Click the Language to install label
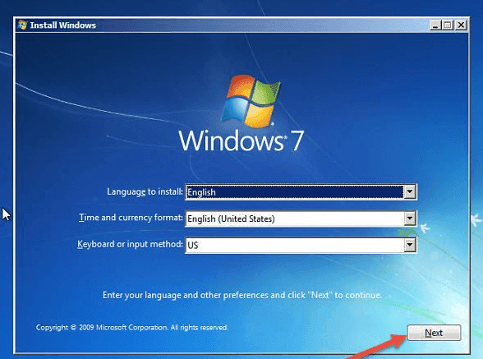The image size is (483, 359). tap(145, 191)
